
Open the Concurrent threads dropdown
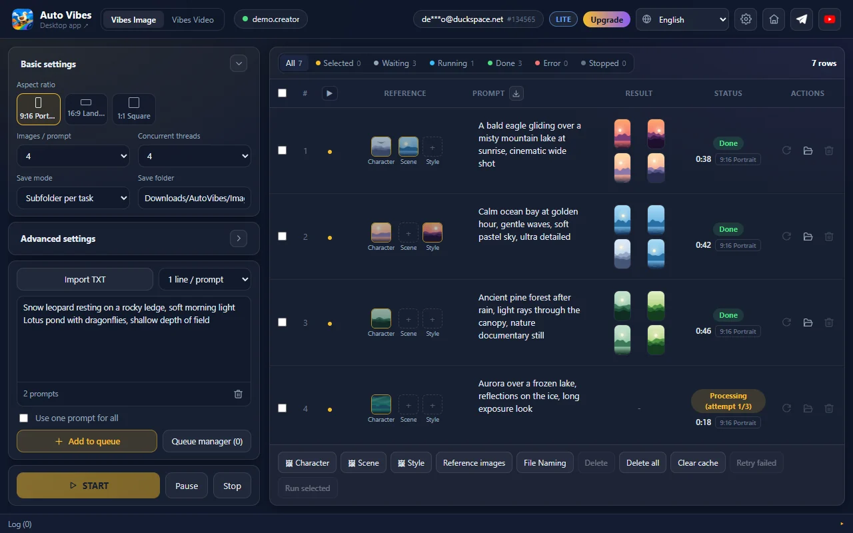coord(195,156)
